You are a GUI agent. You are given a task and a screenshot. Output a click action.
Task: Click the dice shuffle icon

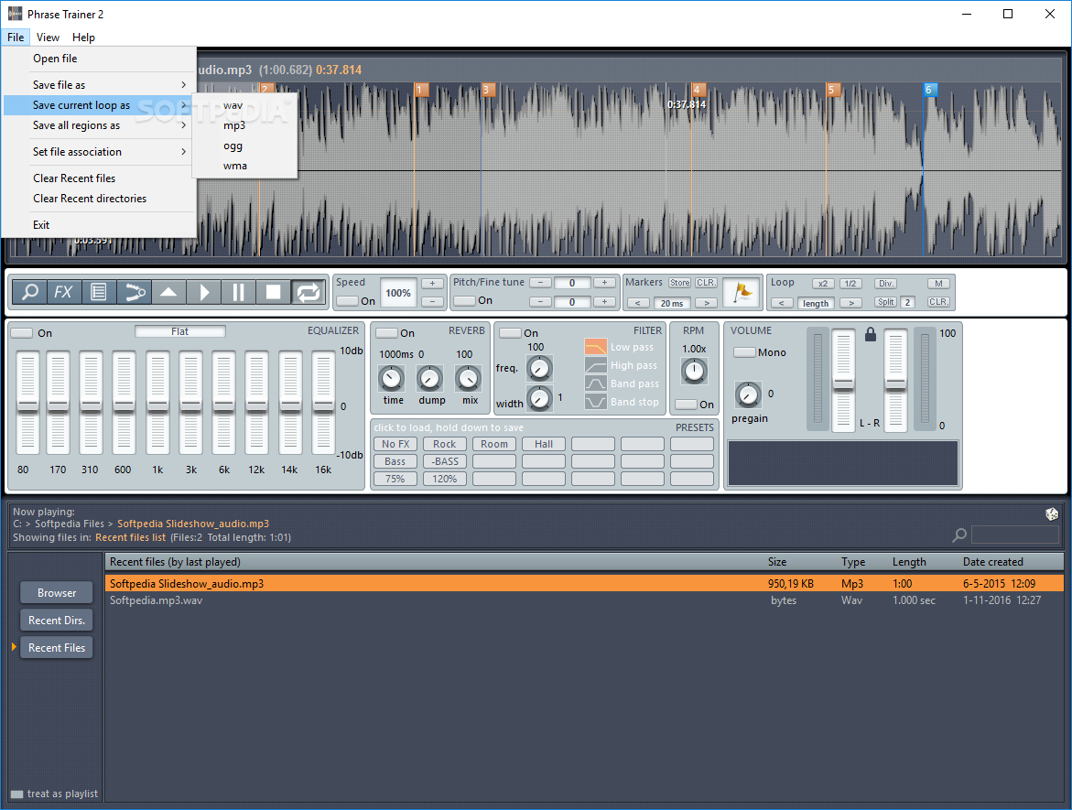1052,514
